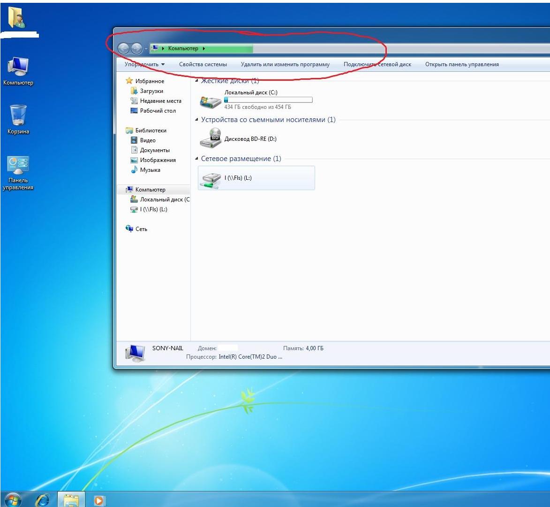Open the Компьютер desktop icon
Screen dimensions: 550x507
point(18,67)
